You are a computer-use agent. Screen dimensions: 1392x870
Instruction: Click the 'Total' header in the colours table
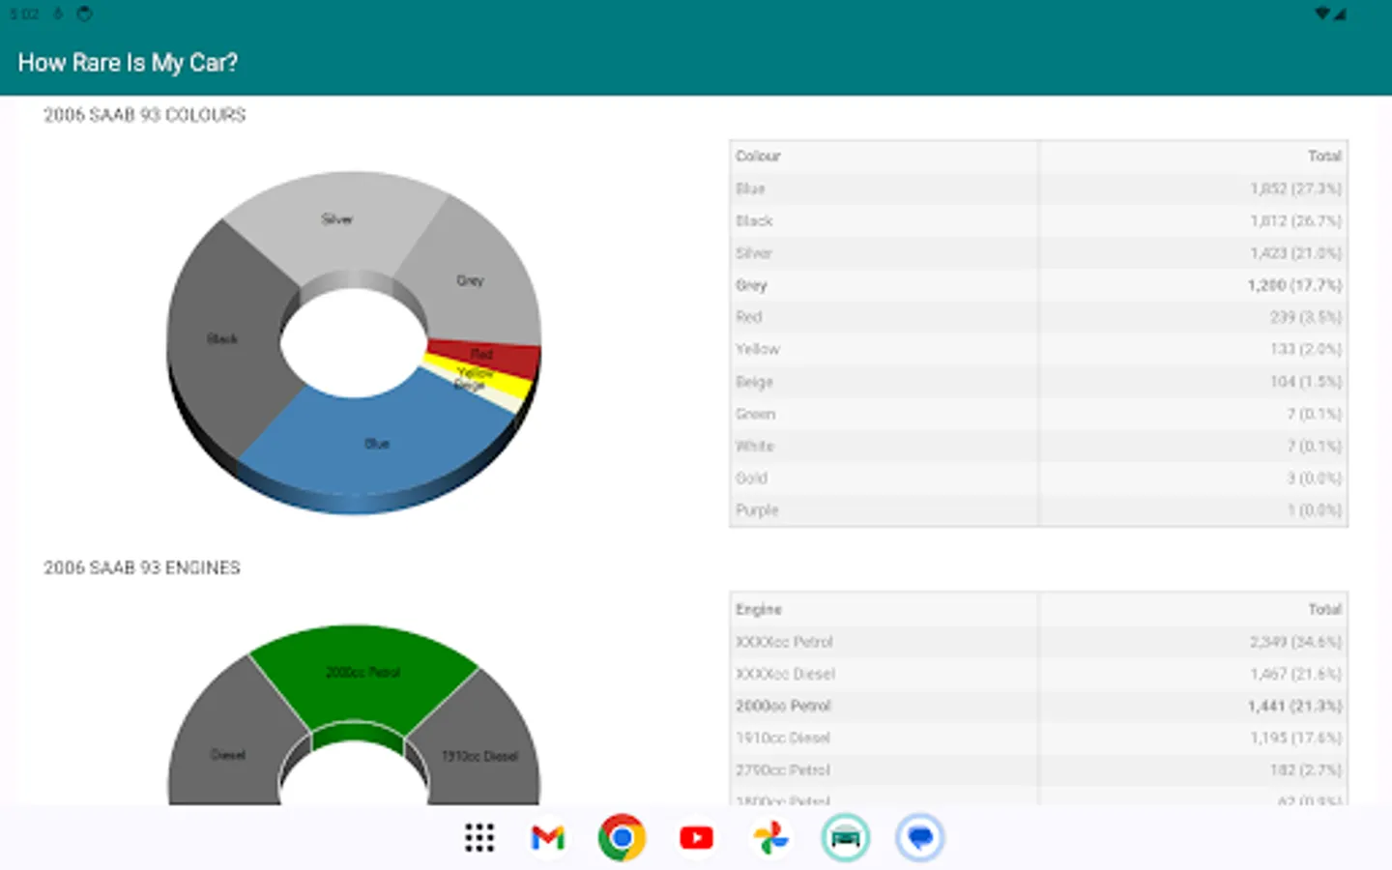coord(1324,156)
